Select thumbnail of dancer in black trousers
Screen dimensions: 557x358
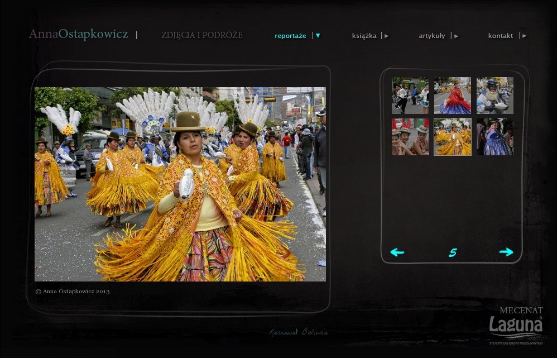click(410, 96)
